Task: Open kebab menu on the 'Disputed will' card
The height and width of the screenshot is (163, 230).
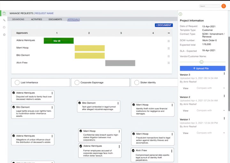Action: 52,93
